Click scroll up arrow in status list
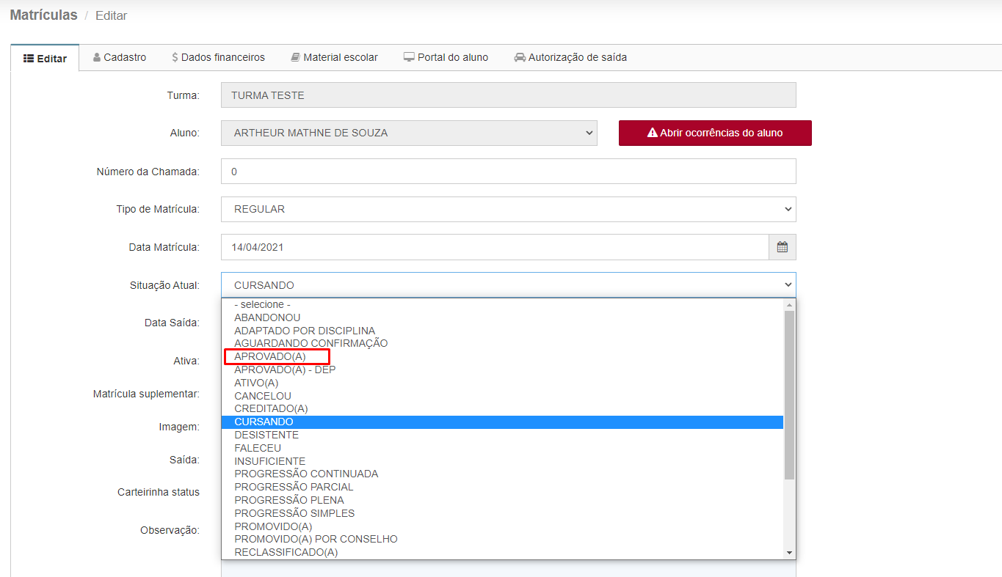The width and height of the screenshot is (1002, 577). coord(789,304)
